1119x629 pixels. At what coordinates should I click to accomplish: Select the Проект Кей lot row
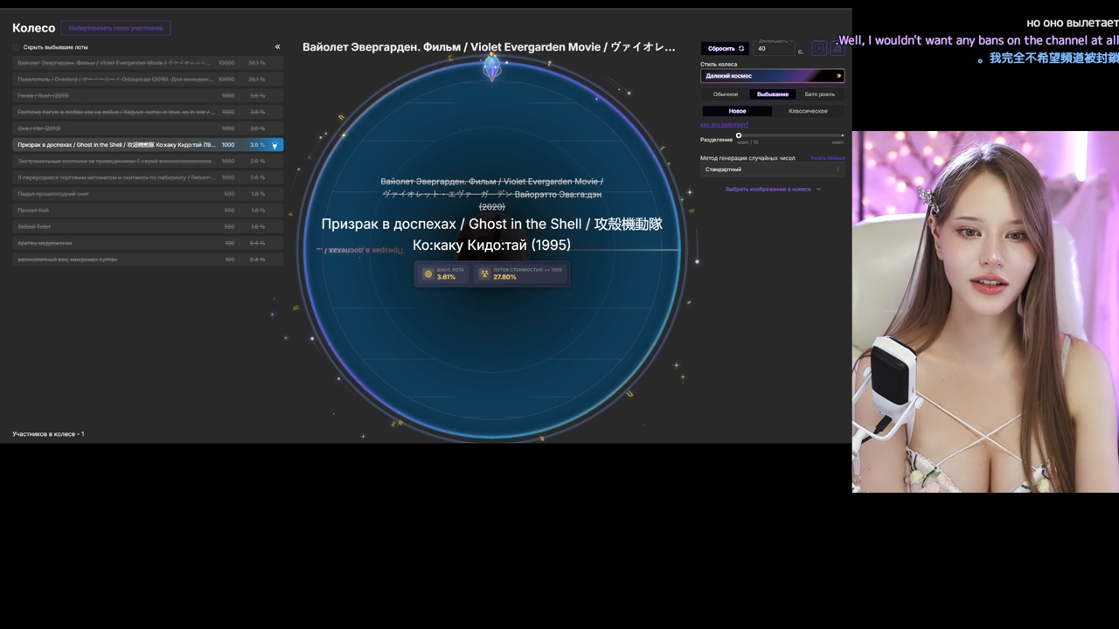(x=148, y=211)
